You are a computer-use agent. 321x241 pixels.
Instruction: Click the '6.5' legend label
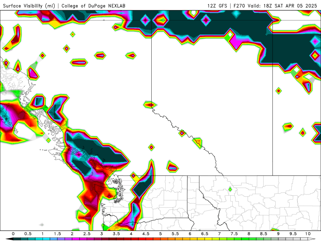(x=205, y=234)
